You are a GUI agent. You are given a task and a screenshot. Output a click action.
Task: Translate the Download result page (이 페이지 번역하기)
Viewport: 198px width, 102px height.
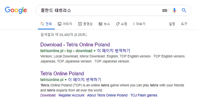pos(114,51)
